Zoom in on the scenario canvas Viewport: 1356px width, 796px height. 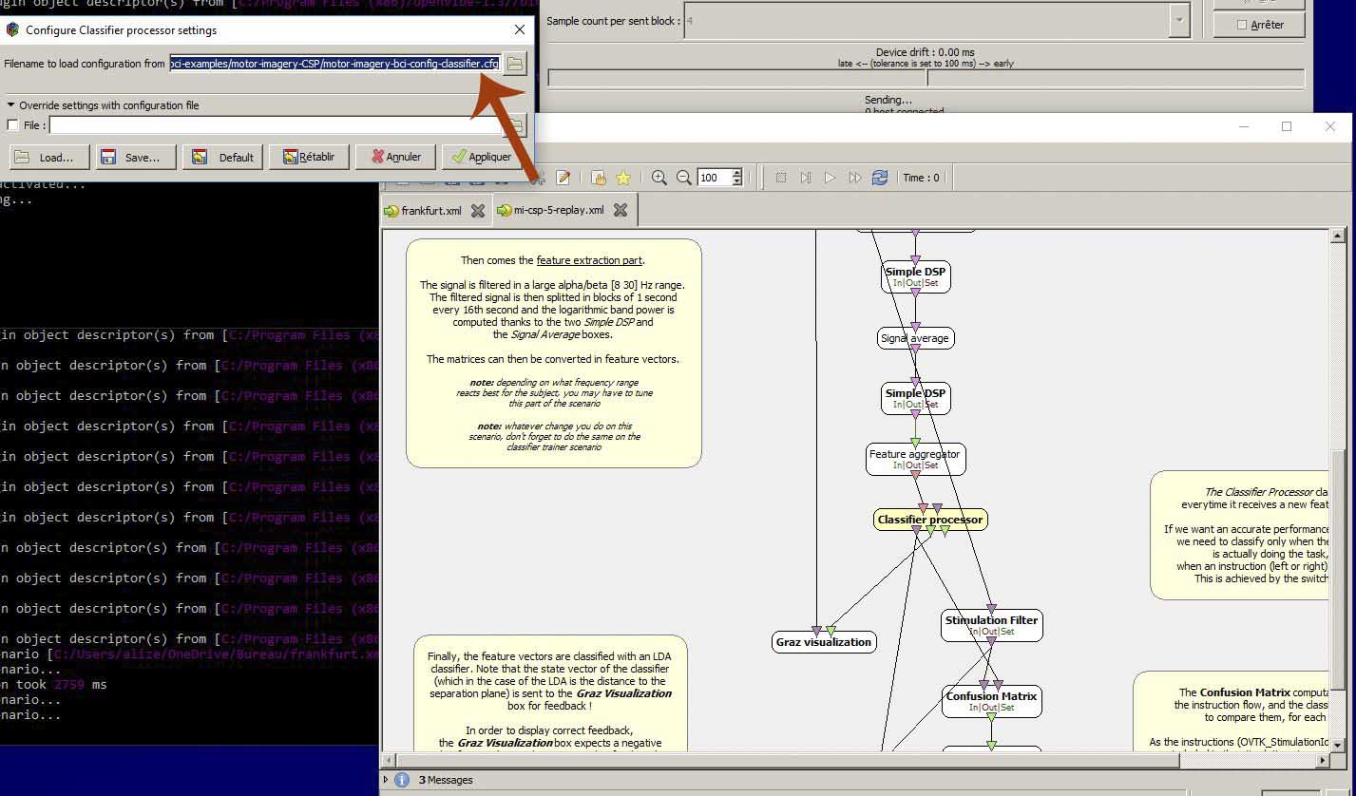tap(659, 178)
